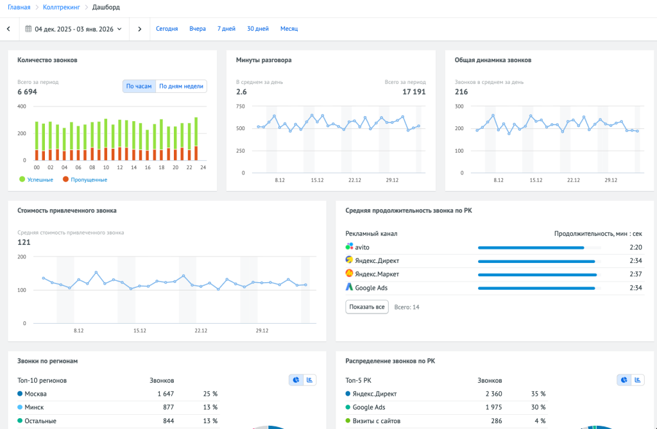This screenshot has width=657, height=429.
Task: Open the date range dropdown
Action: click(74, 29)
